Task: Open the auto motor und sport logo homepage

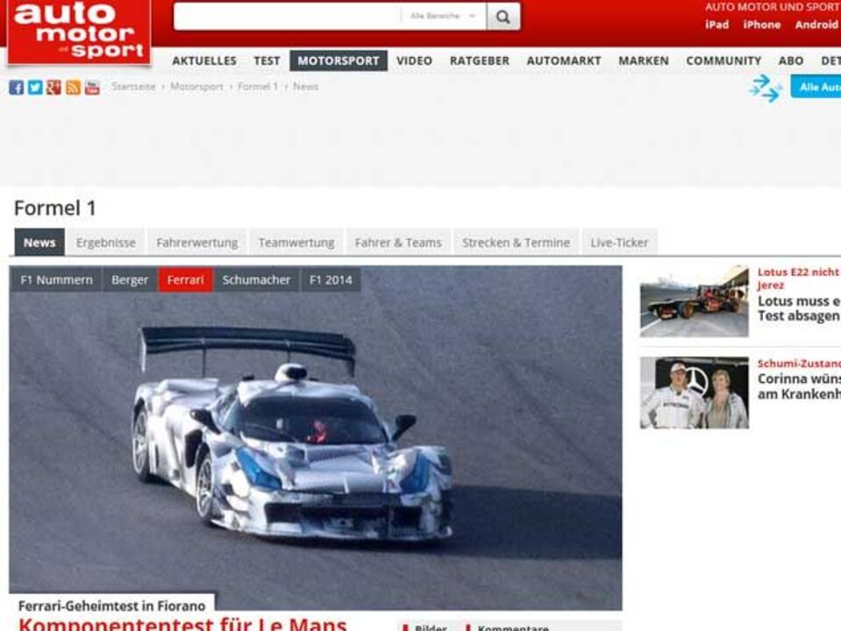Action: 79,32
